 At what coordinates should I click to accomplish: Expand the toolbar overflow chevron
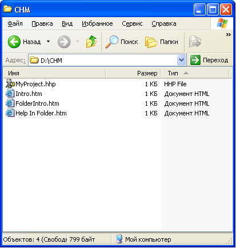229,34
